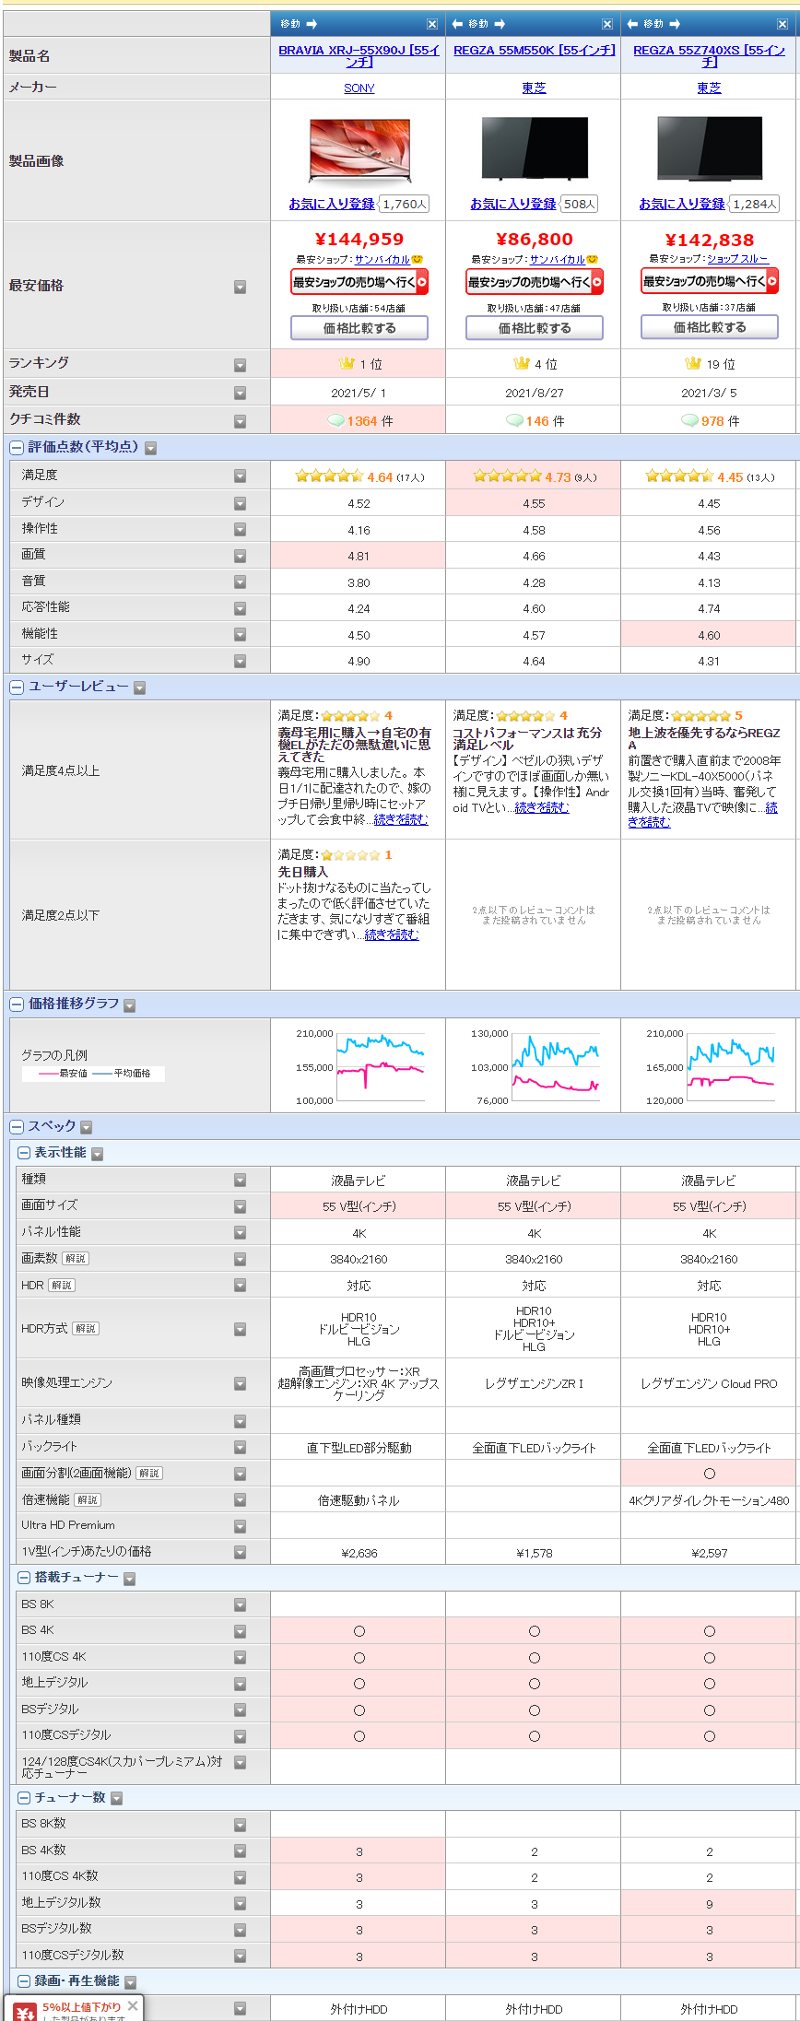
Task: Close the 5%以上値下がり notification popup
Action: tap(133, 2005)
